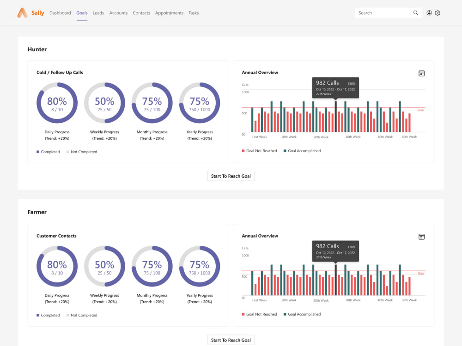Viewport: 462px width, 346px height.
Task: Click the Sally flame logo
Action: coord(20,12)
